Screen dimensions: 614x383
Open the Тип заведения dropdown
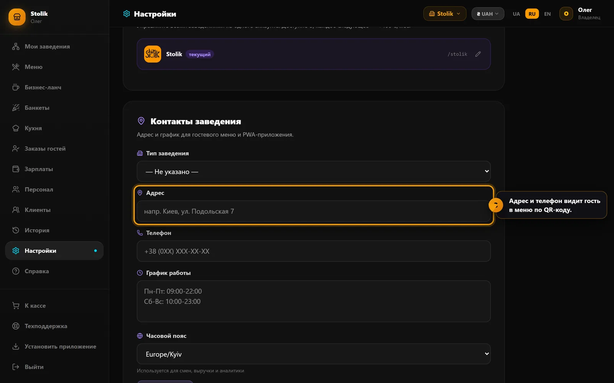pos(314,172)
